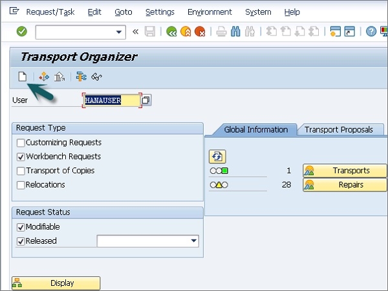Open the Released date range dropdown
This screenshot has width=388, height=291.
pyautogui.click(x=194, y=241)
